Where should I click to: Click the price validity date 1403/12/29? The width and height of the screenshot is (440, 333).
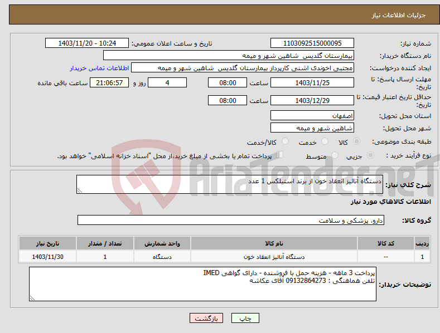click(x=312, y=100)
